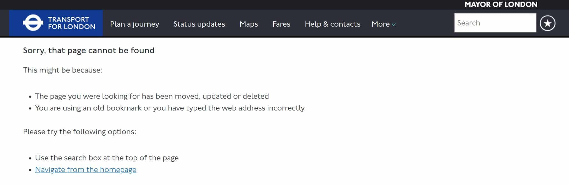569x185 pixels.
Task: Click the Search input box
Action: coord(495,23)
